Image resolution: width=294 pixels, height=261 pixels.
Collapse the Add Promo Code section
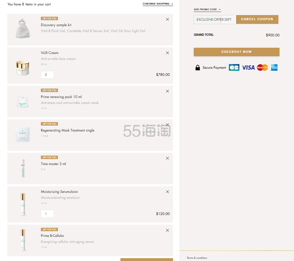pyautogui.click(x=207, y=9)
